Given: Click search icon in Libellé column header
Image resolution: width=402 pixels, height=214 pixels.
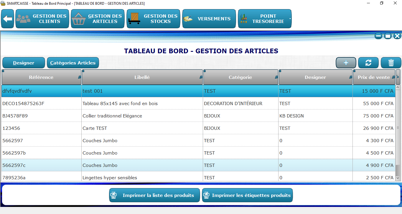Looking at the screenshot, I should pyautogui.click(x=201, y=77).
